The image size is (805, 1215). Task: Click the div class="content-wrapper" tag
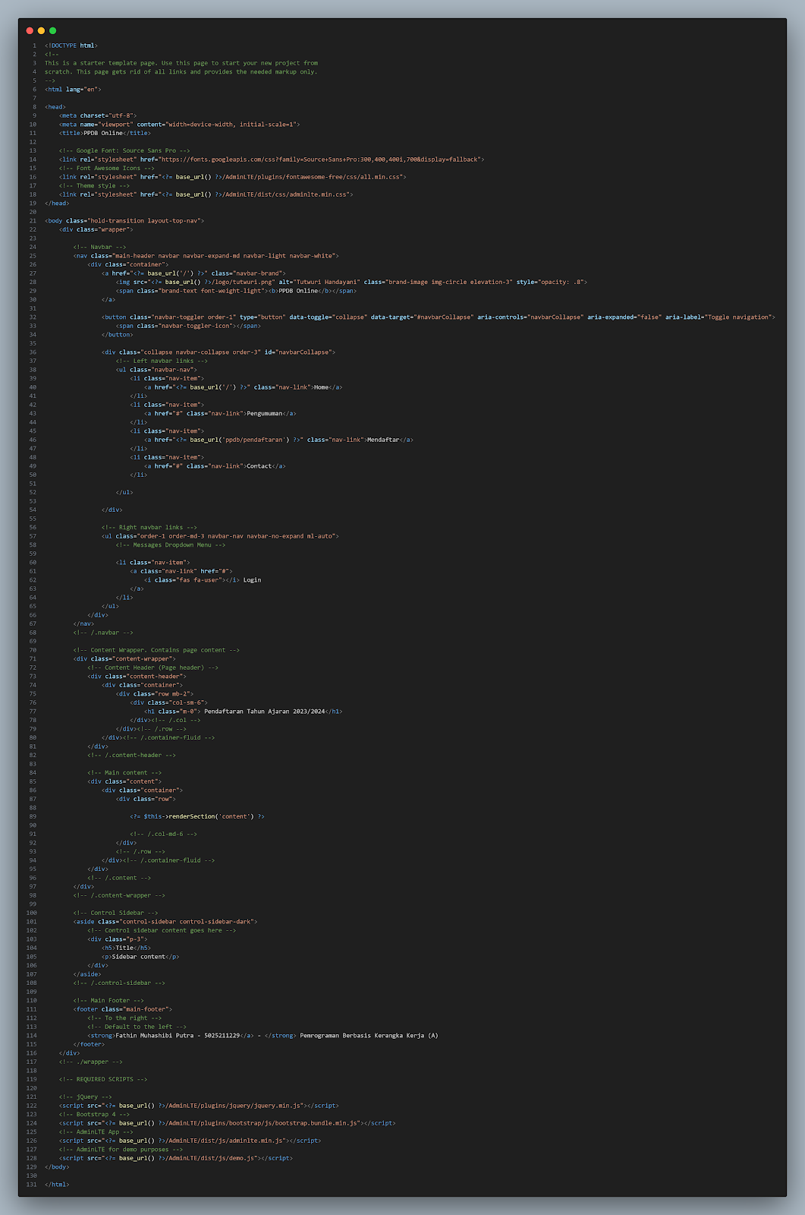tap(124, 658)
